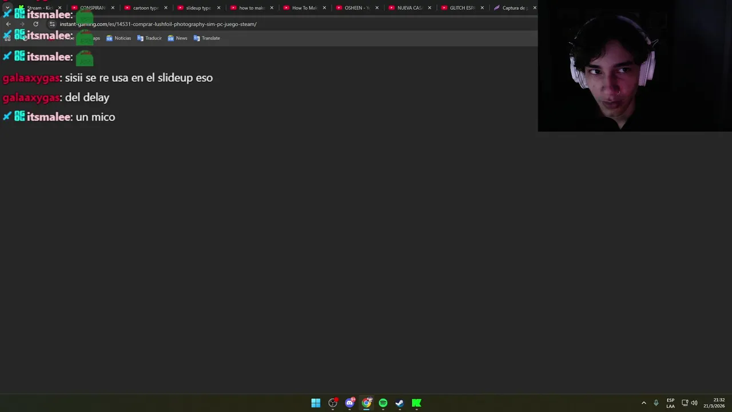This screenshot has width=732, height=412.
Task: Close the 'NUEVA CAS' tab
Action: 429,8
